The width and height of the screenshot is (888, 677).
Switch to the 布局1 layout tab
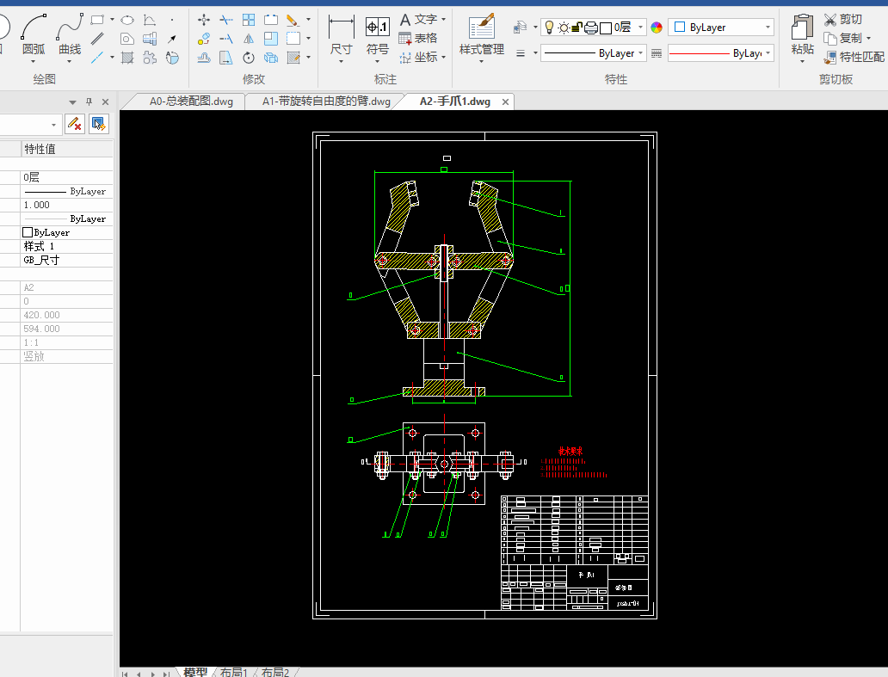[x=234, y=672]
